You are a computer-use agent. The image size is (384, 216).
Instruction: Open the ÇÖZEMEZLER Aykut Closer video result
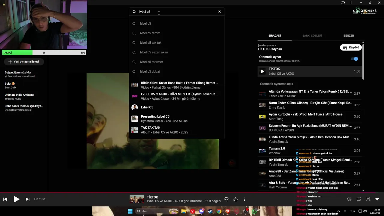point(177,96)
